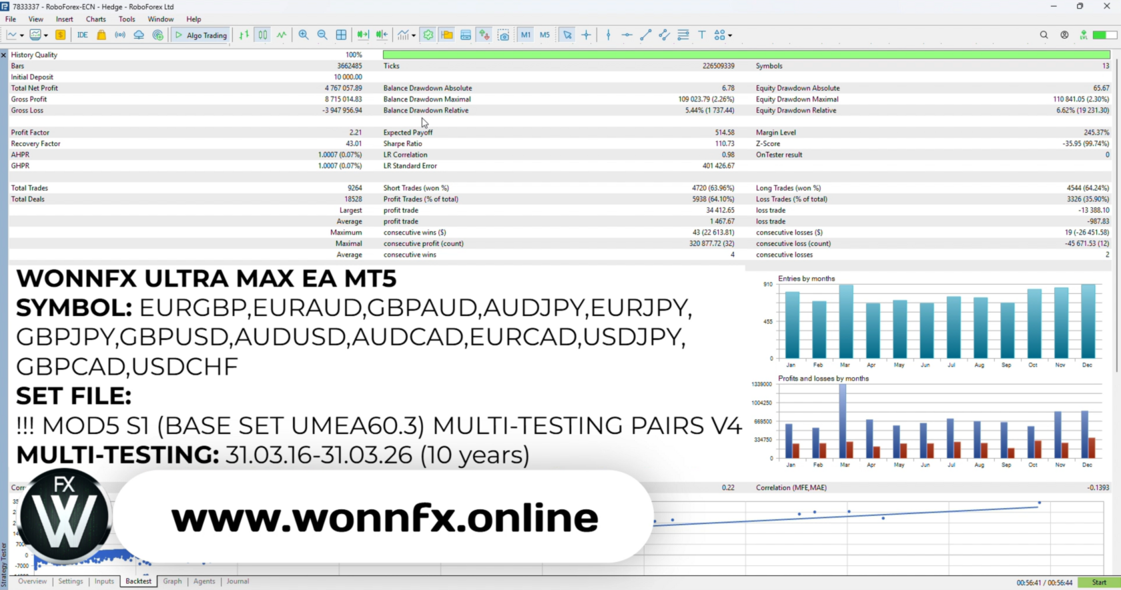Open the new chart icon
The image size is (1121, 590).
point(12,35)
